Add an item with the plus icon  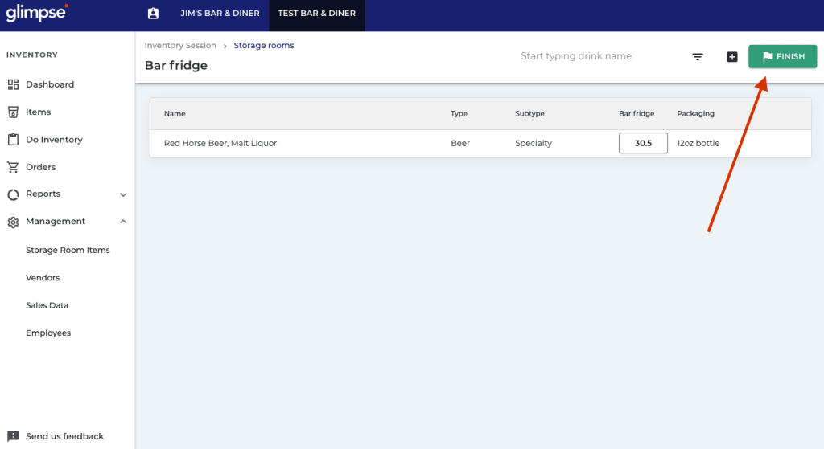(x=732, y=57)
